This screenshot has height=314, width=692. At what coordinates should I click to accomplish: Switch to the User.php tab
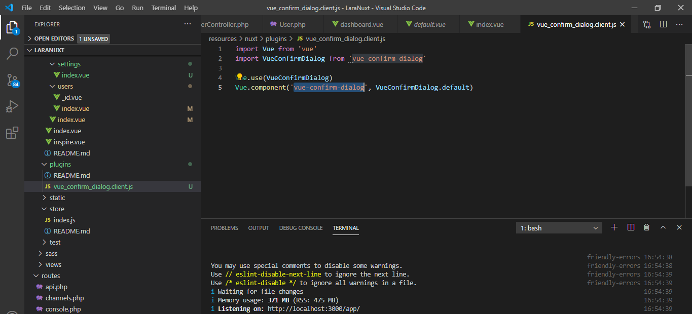pyautogui.click(x=293, y=24)
